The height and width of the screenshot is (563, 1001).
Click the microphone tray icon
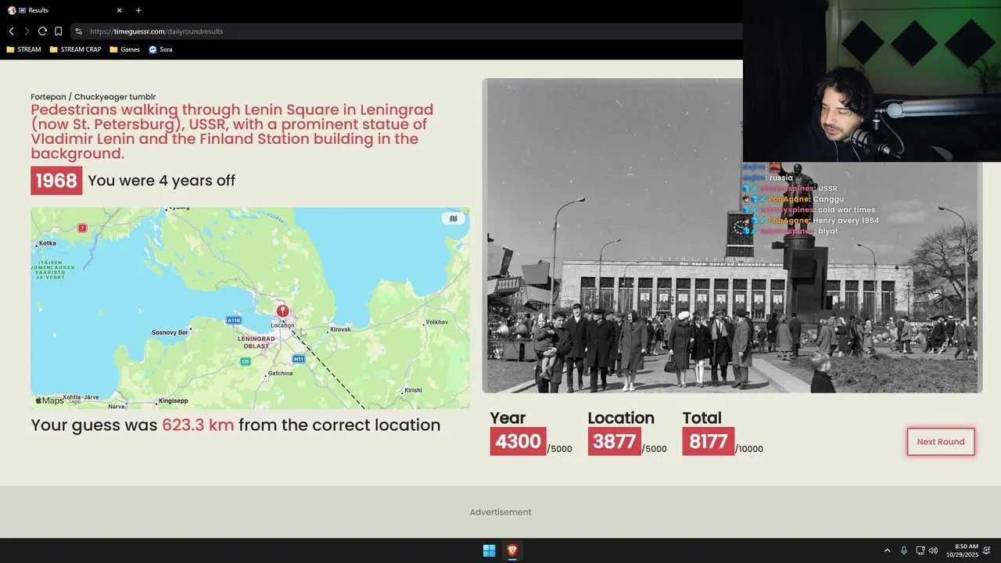[904, 550]
